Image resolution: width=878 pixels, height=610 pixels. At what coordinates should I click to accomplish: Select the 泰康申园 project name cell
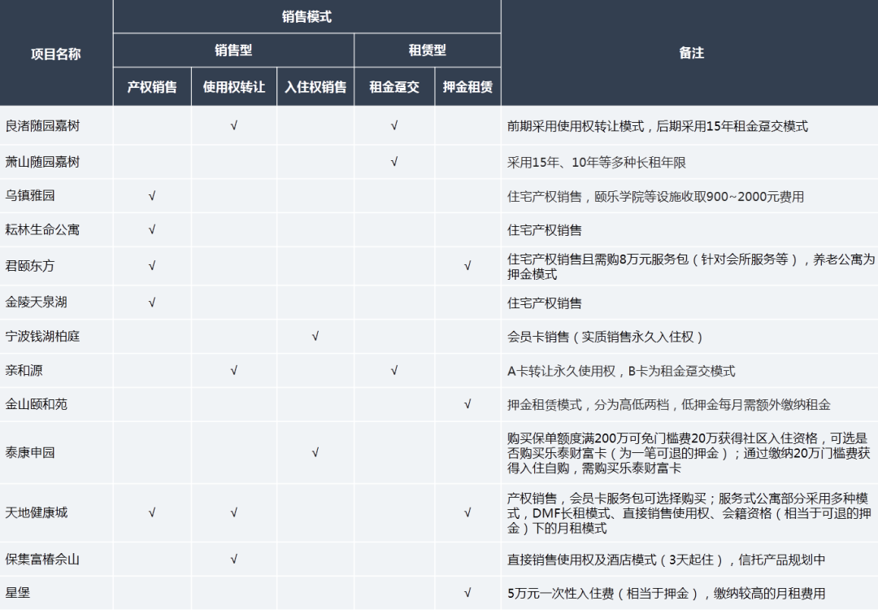(30, 452)
